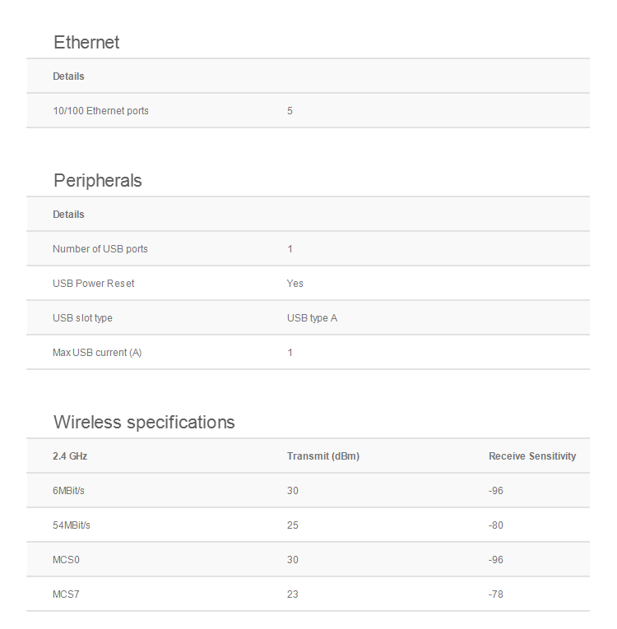Select the 54MBit/s row label
The width and height of the screenshot is (617, 629).
[x=72, y=525]
